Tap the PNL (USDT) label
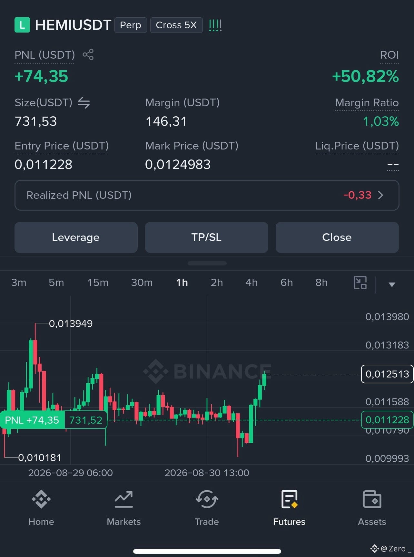The height and width of the screenshot is (557, 414). (44, 55)
